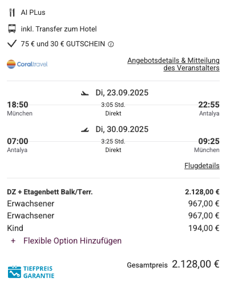Click the outbound flight plane icon

(x=85, y=93)
